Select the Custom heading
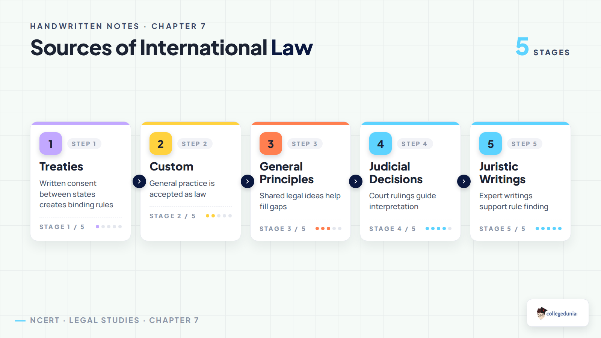 pyautogui.click(x=171, y=166)
